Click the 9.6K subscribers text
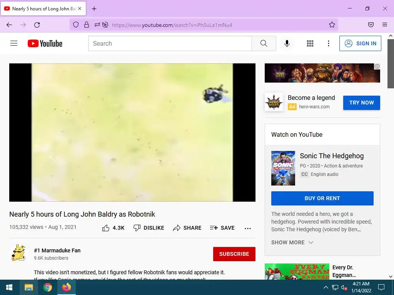Screen dimensions: 394x295 pos(51,258)
